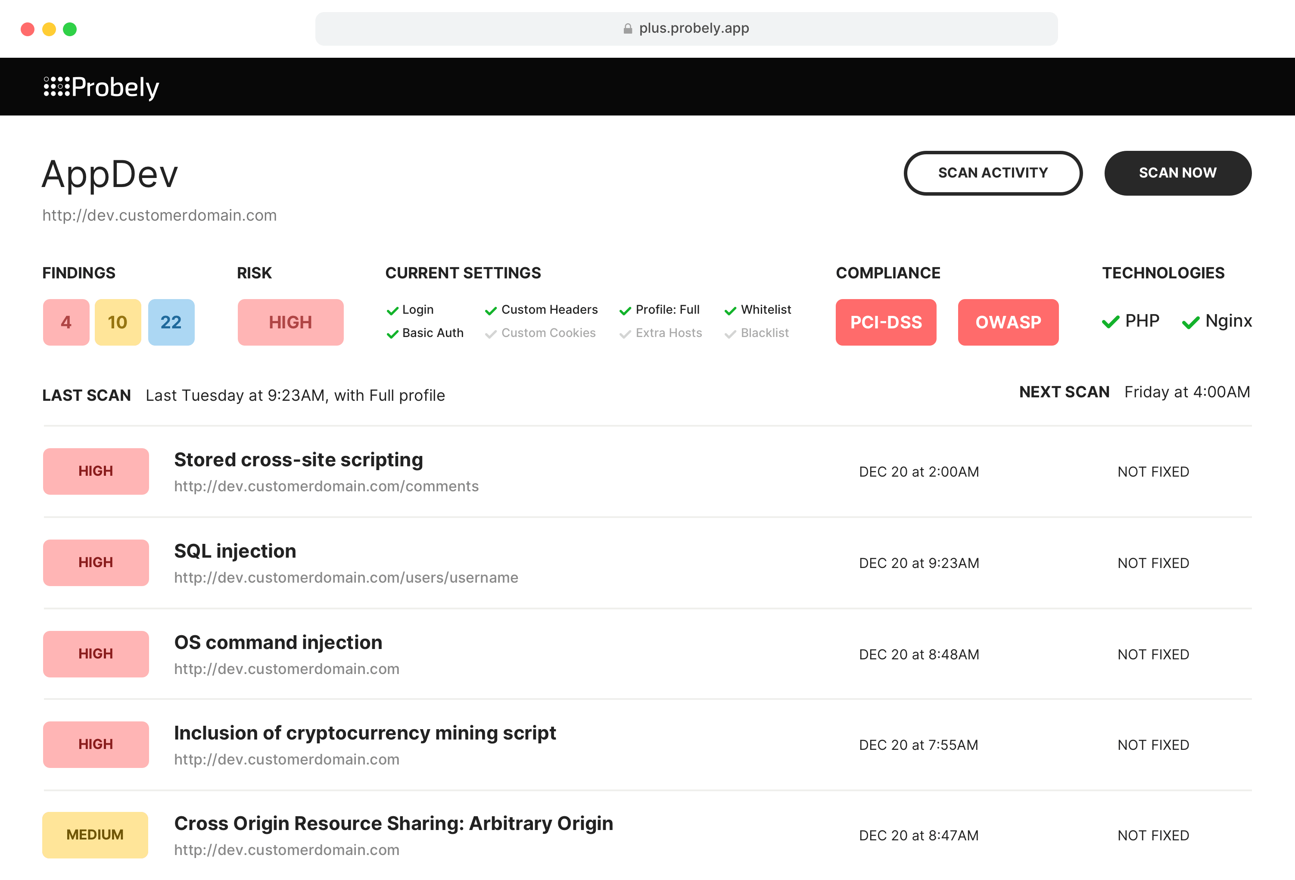Click the Profile: Full checkmark icon
1295x880 pixels.
(x=623, y=309)
